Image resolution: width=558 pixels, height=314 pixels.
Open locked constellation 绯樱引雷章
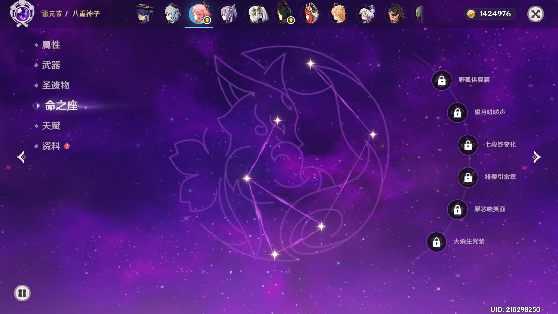468,177
